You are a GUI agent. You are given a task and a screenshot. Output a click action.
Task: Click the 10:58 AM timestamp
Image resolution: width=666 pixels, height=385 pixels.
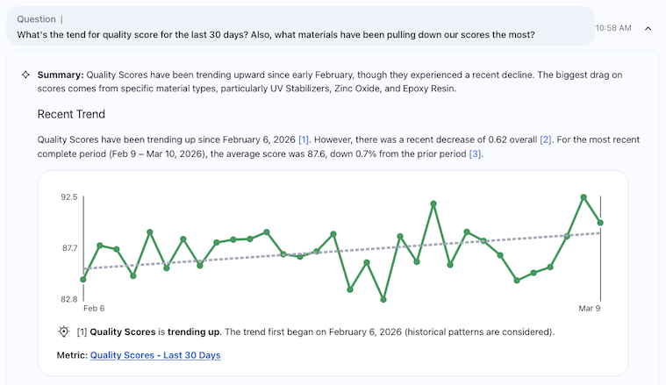[x=612, y=28]
